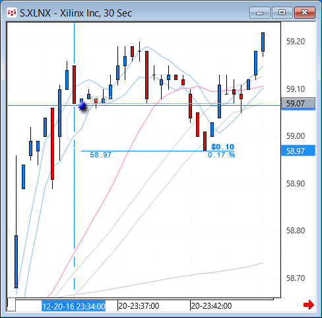The image size is (322, 318).
Task: Click the 58.70 price scale label
Action: (x=296, y=278)
